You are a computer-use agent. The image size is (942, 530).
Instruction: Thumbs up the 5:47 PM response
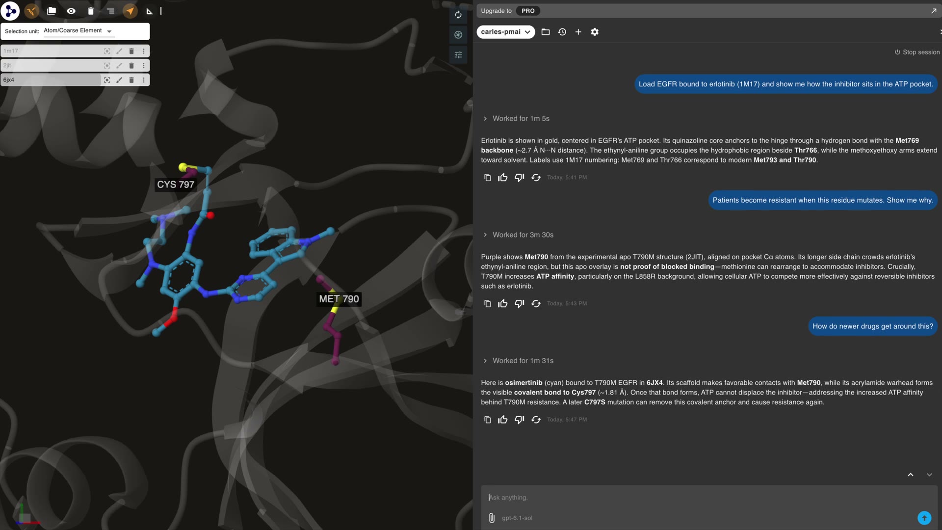(x=503, y=420)
